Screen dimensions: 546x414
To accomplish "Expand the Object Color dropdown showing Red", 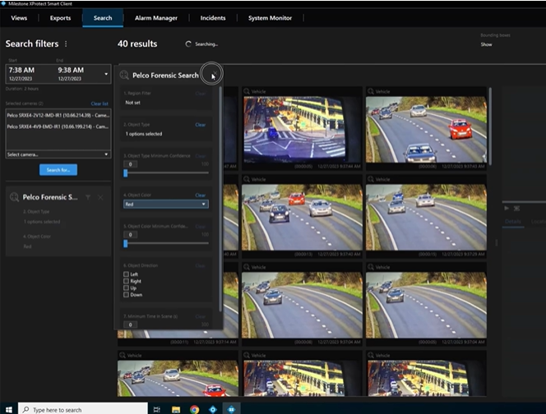I will [165, 204].
